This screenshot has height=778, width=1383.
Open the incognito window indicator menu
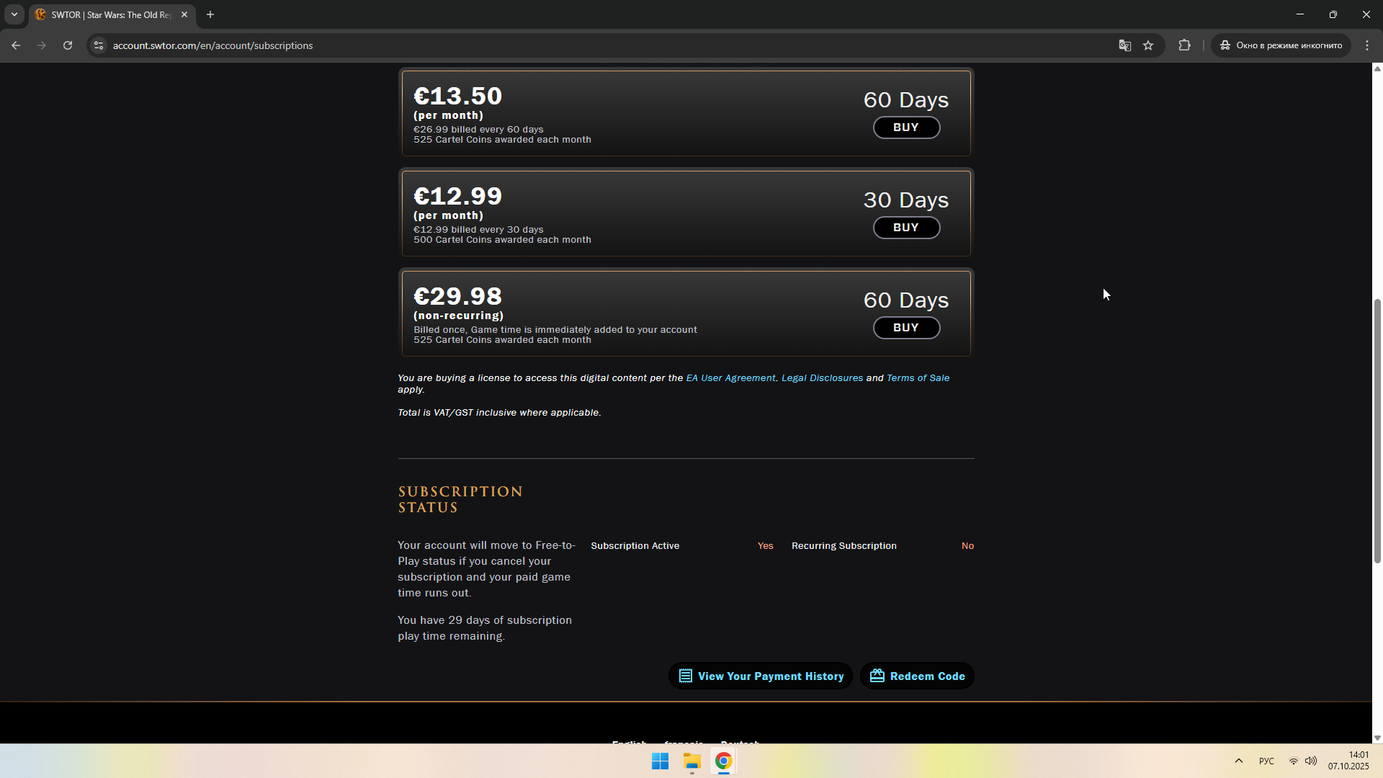point(1281,45)
